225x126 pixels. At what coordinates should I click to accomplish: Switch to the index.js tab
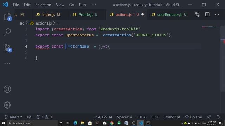coord(51,15)
